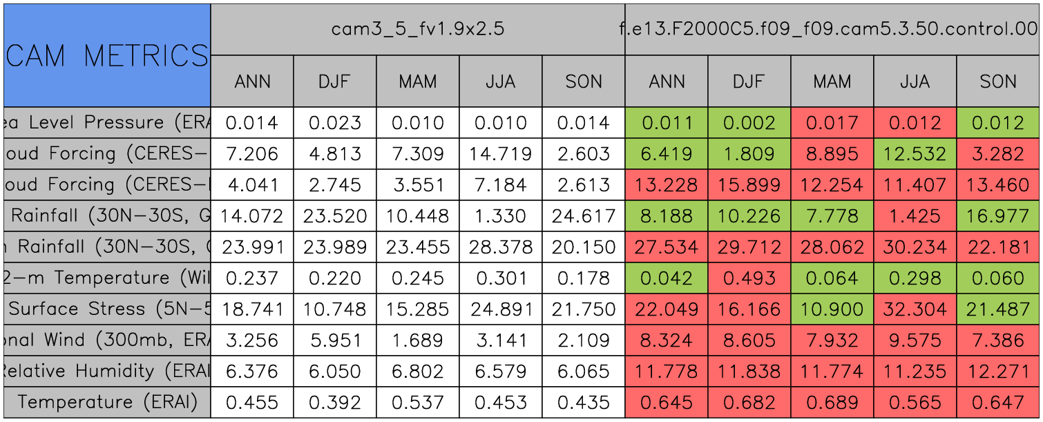The image size is (1043, 422).
Task: Click the cell with value 24.617
Action: click(583, 216)
